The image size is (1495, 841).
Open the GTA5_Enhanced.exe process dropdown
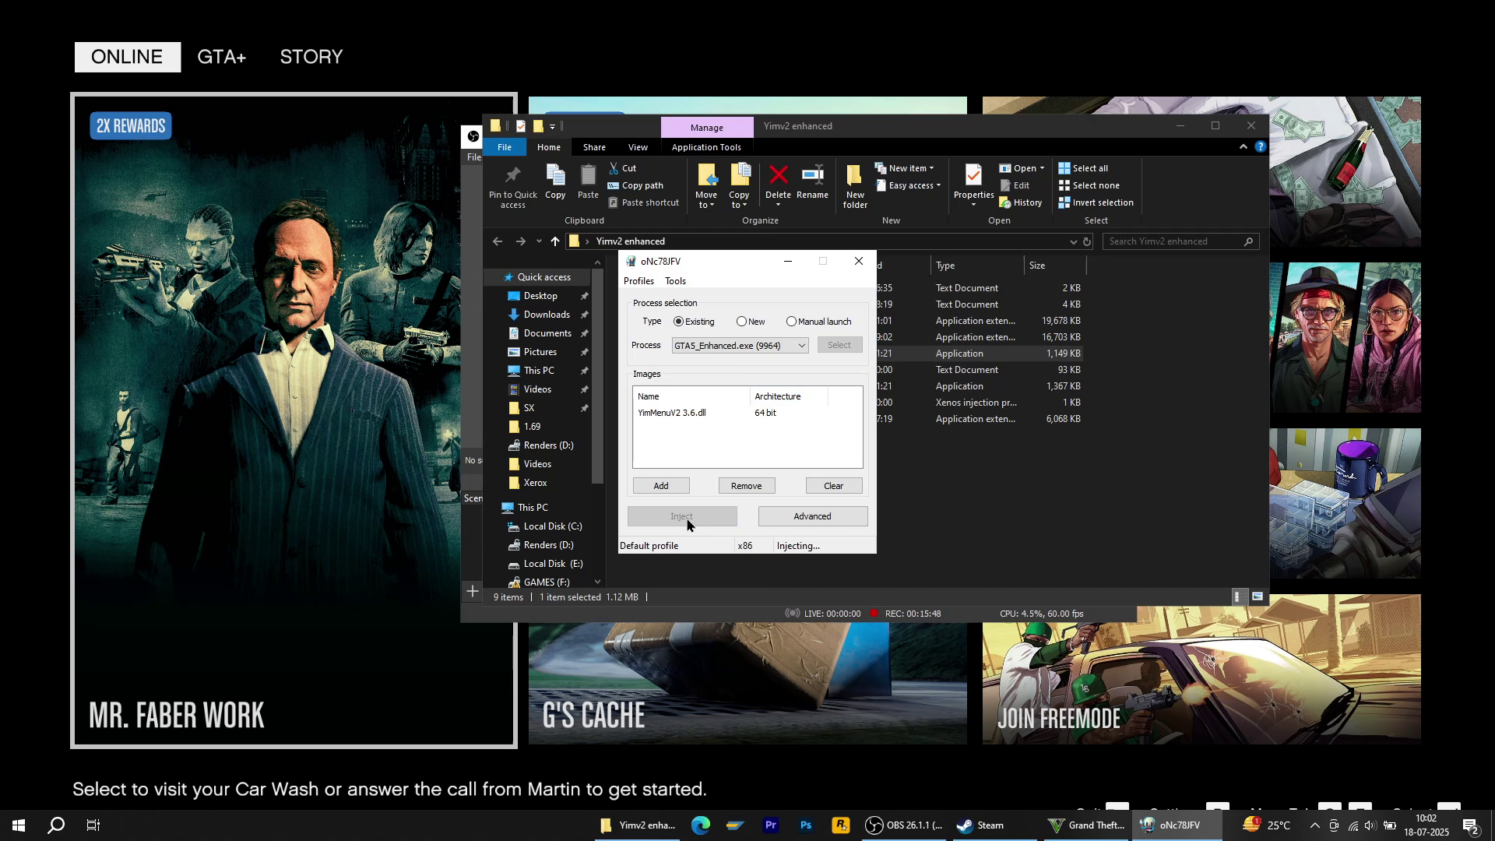801,346
